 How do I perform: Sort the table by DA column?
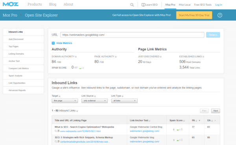click(x=215, y=121)
